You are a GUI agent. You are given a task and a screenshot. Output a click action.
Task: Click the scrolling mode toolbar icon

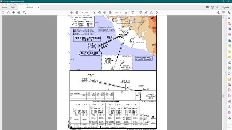[133, 12]
